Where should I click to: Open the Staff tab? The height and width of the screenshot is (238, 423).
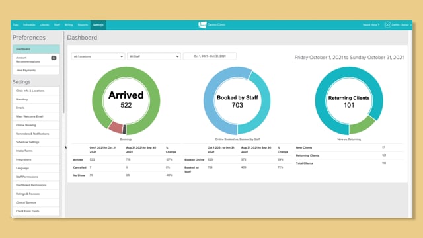pos(57,25)
